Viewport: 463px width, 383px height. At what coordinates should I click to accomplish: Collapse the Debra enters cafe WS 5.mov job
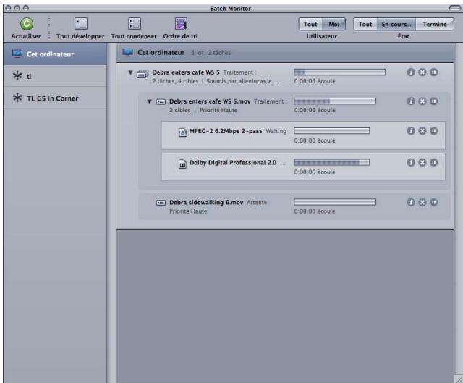(x=150, y=101)
